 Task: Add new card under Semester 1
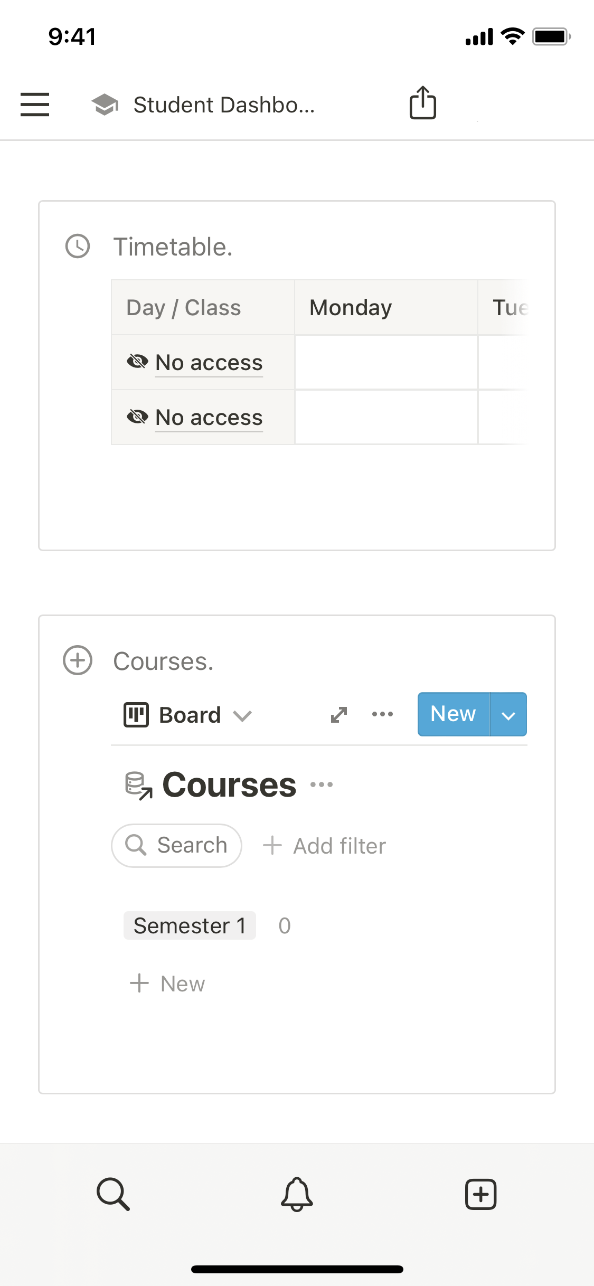click(x=167, y=984)
